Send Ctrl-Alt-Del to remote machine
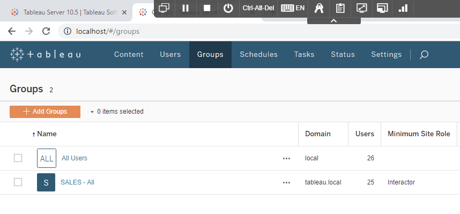Image resolution: width=460 pixels, height=214 pixels. click(x=258, y=8)
